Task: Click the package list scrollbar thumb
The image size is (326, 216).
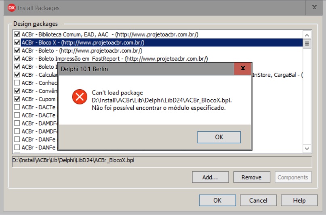Action: (307, 44)
